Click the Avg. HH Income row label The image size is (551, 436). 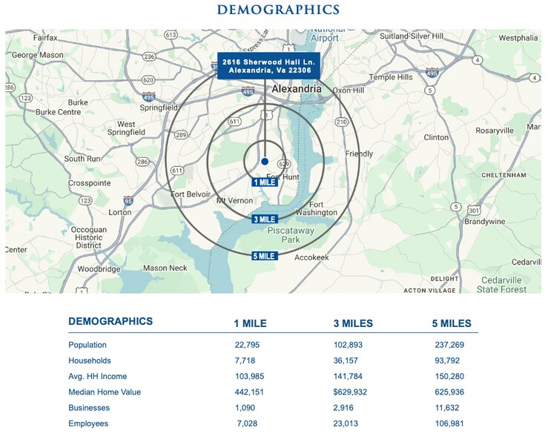pyautogui.click(x=96, y=376)
